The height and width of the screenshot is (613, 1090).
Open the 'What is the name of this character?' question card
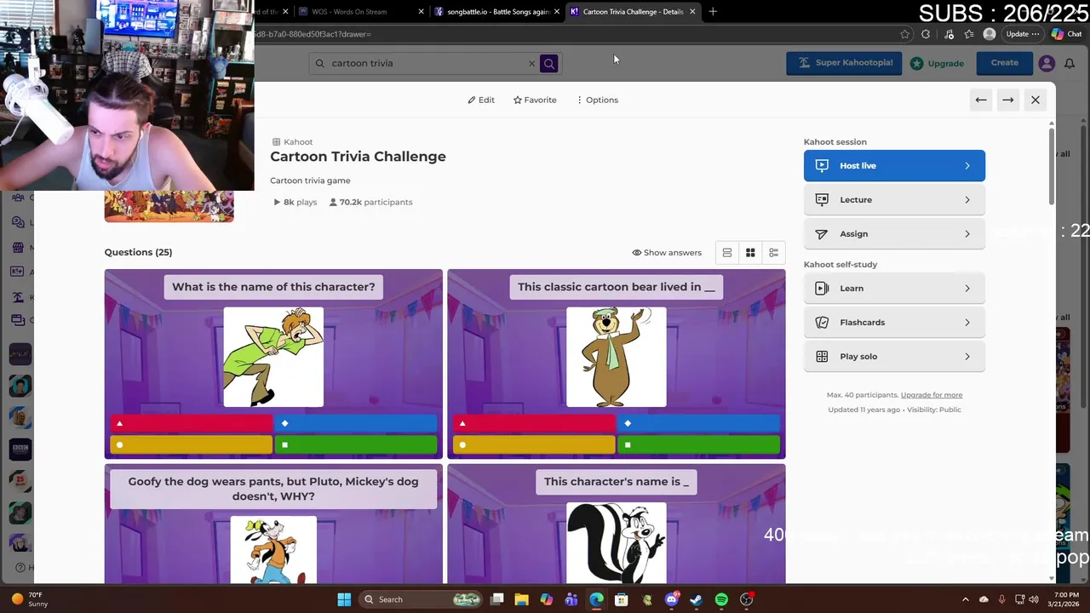[273, 364]
